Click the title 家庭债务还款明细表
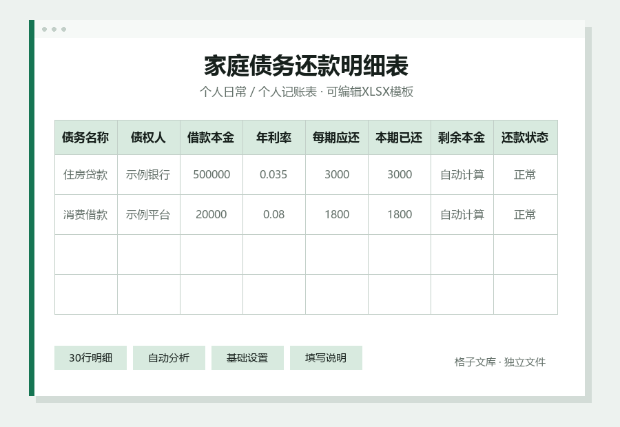Image resolution: width=620 pixels, height=427 pixels. click(306, 65)
